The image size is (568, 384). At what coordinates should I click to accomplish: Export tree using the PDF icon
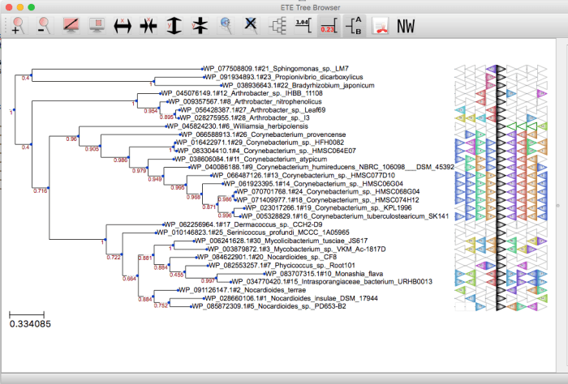tap(379, 27)
